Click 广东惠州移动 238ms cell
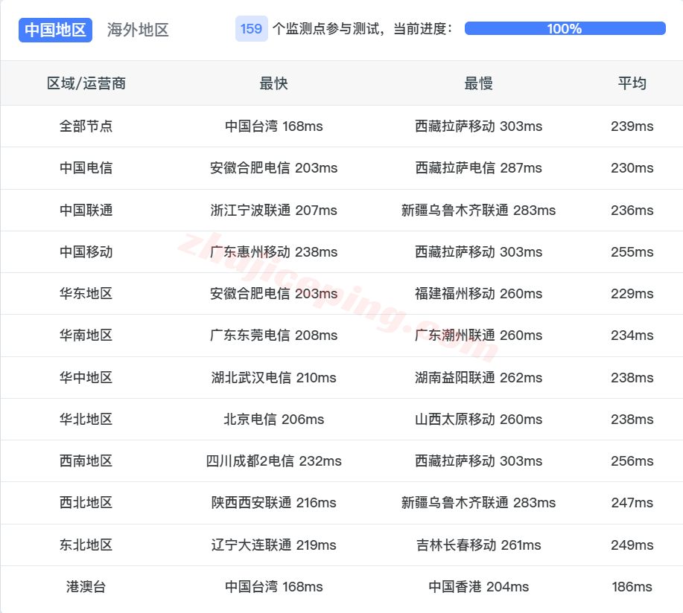Screen dimensions: 683x613 [273, 252]
